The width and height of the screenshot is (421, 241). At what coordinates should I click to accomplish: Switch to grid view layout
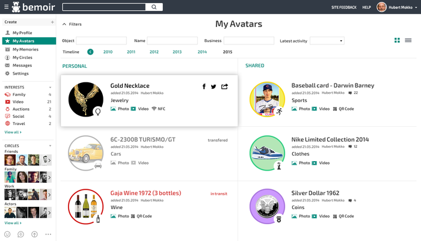pos(397,40)
